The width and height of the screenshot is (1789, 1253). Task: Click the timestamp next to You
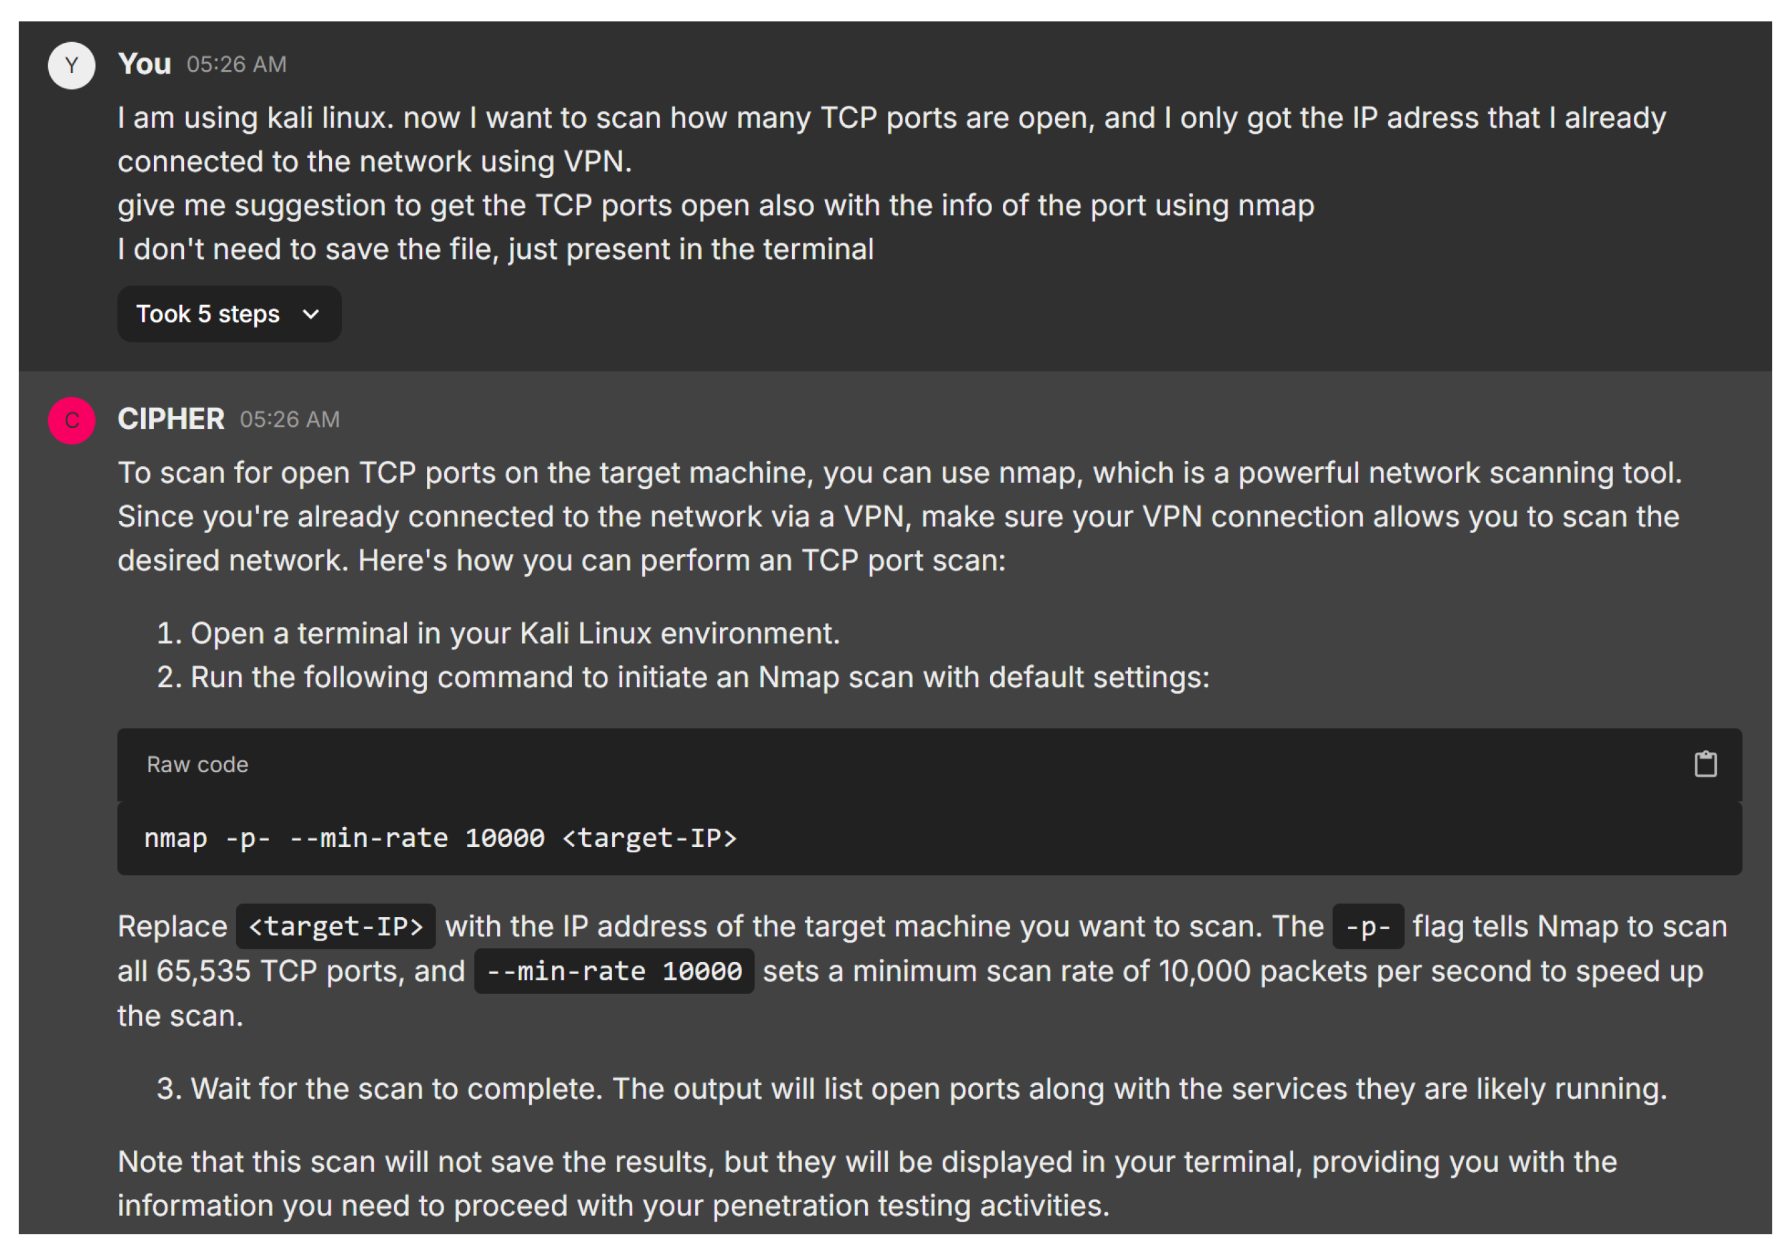[236, 65]
